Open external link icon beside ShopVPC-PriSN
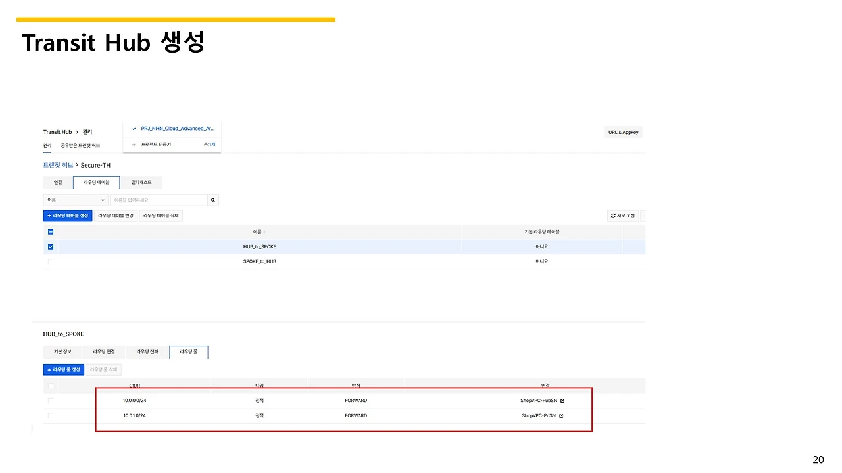 point(561,416)
